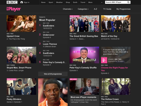Open Stupid Man, Smart Phone title
Image resolution: width=141 pixels, height=106 pixels.
(19, 68)
